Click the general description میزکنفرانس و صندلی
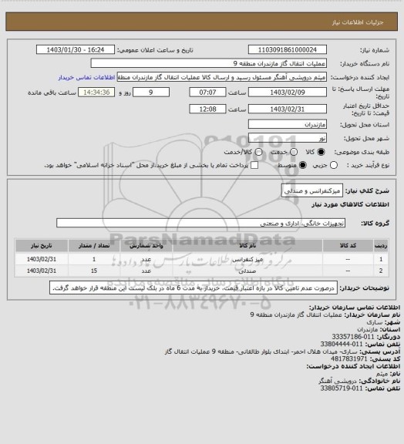 pyautogui.click(x=312, y=191)
